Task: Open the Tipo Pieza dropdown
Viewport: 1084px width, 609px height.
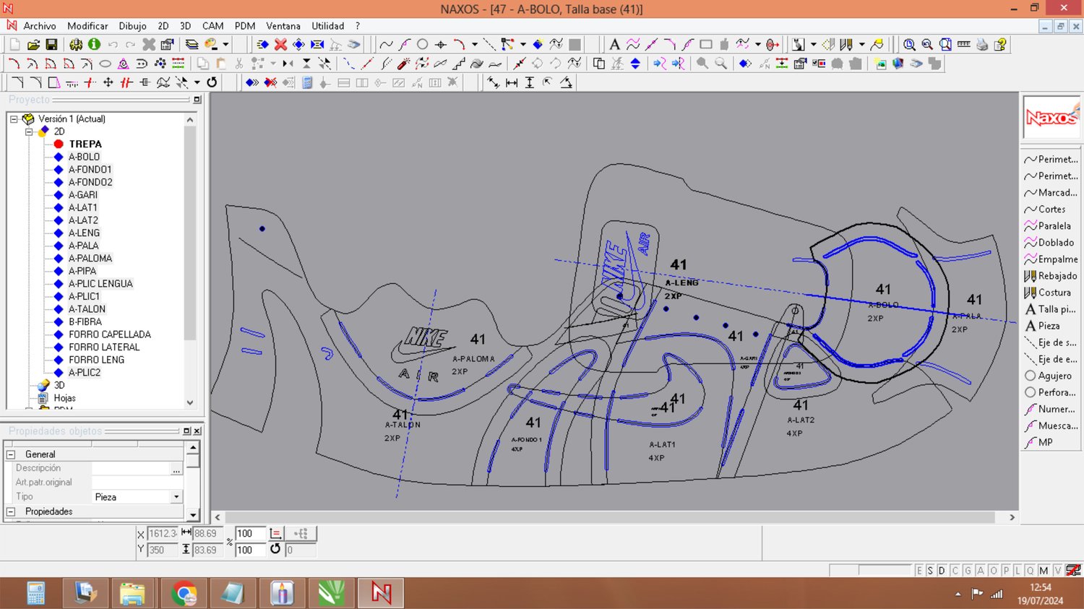Action: tap(176, 497)
